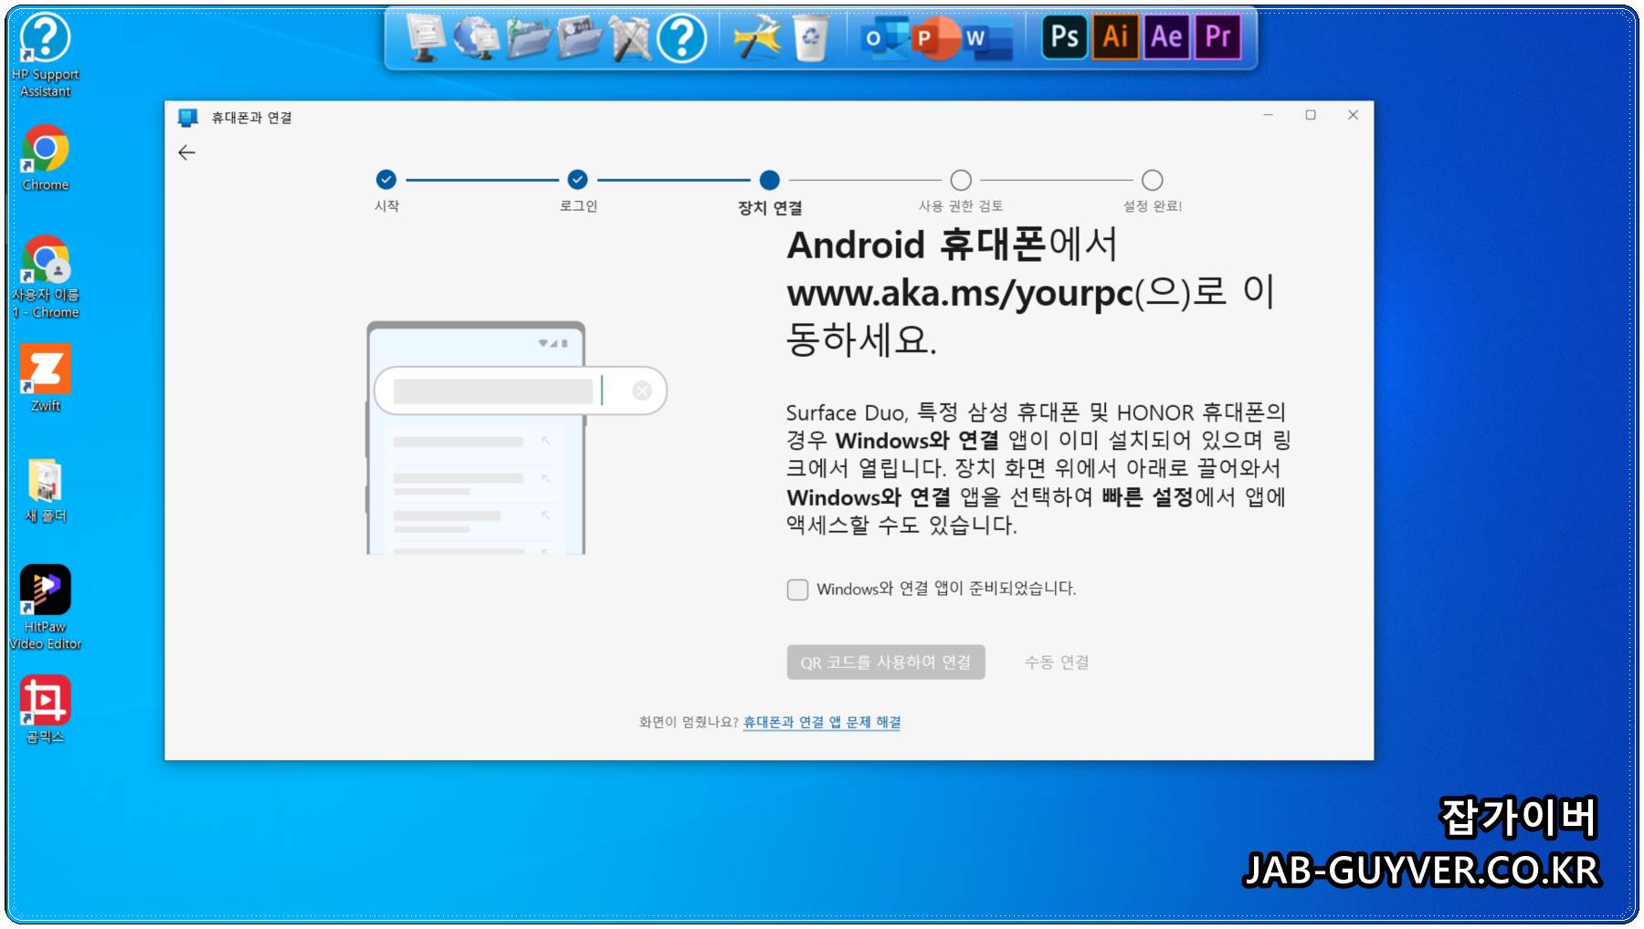Open the crossed tools icon in dock
The height and width of the screenshot is (929, 1644).
point(631,38)
